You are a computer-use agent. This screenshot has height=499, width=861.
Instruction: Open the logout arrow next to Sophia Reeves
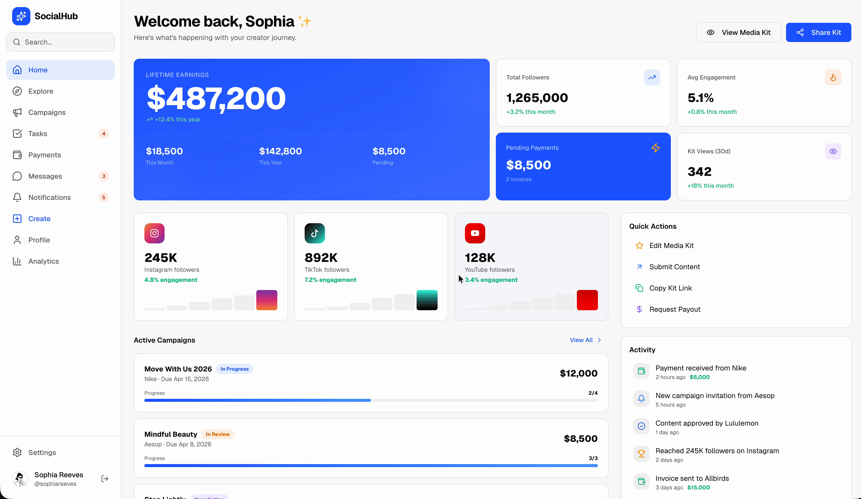point(105,479)
